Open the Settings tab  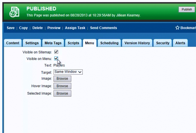point(32,43)
